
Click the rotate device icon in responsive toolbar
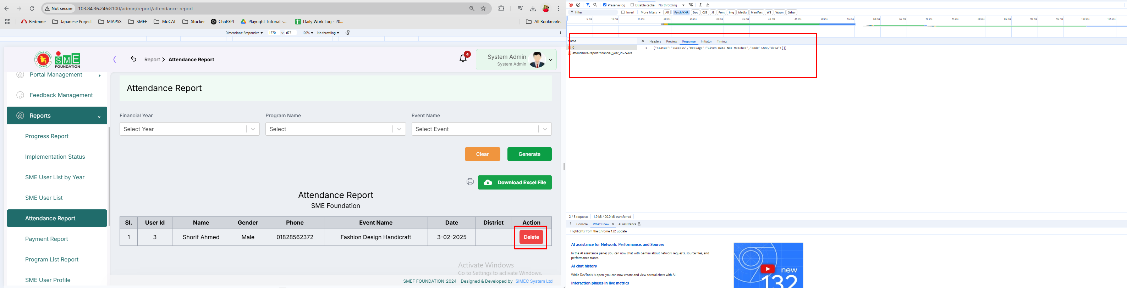click(348, 33)
